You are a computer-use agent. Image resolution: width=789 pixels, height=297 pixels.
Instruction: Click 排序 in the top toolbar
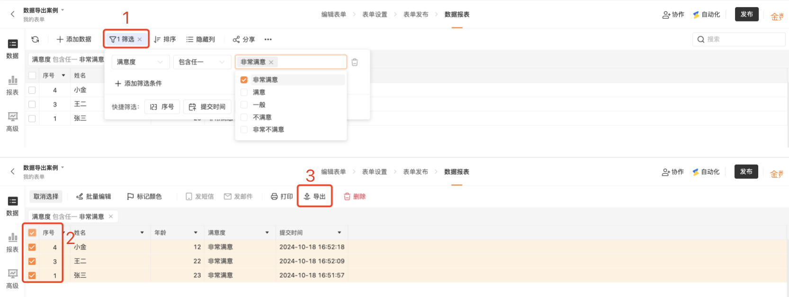(165, 39)
